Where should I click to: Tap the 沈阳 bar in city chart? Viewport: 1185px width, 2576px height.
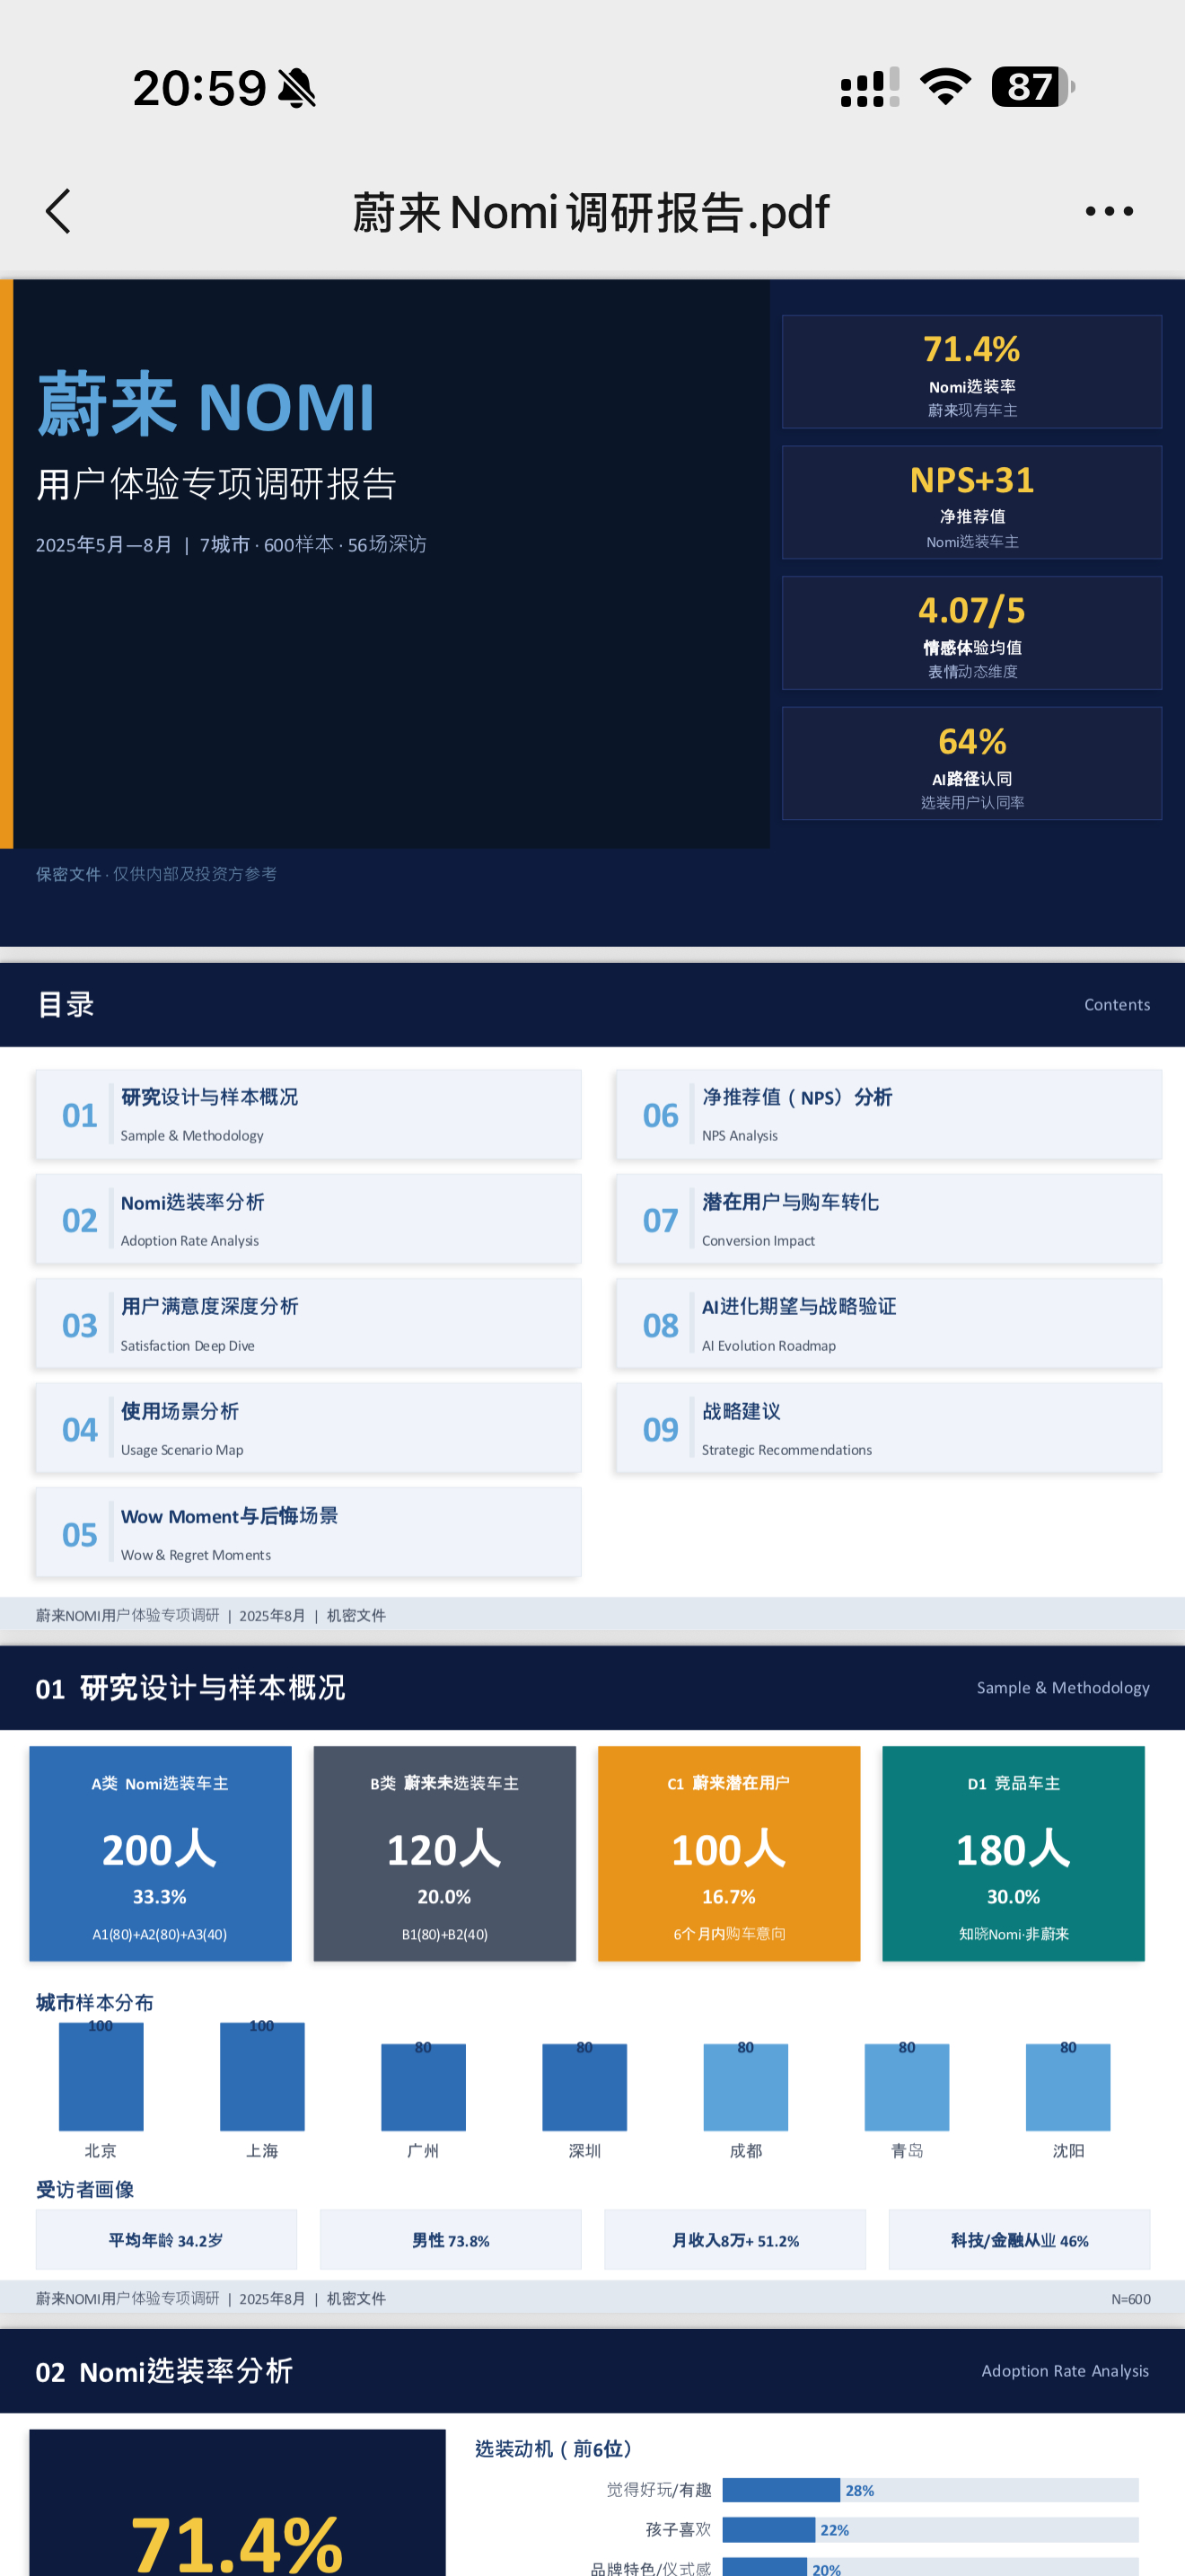coord(1068,2087)
